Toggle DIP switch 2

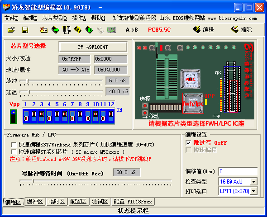tap(34, 116)
